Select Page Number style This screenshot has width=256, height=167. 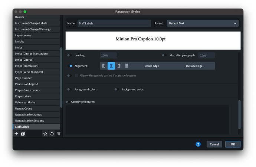(x=36, y=78)
